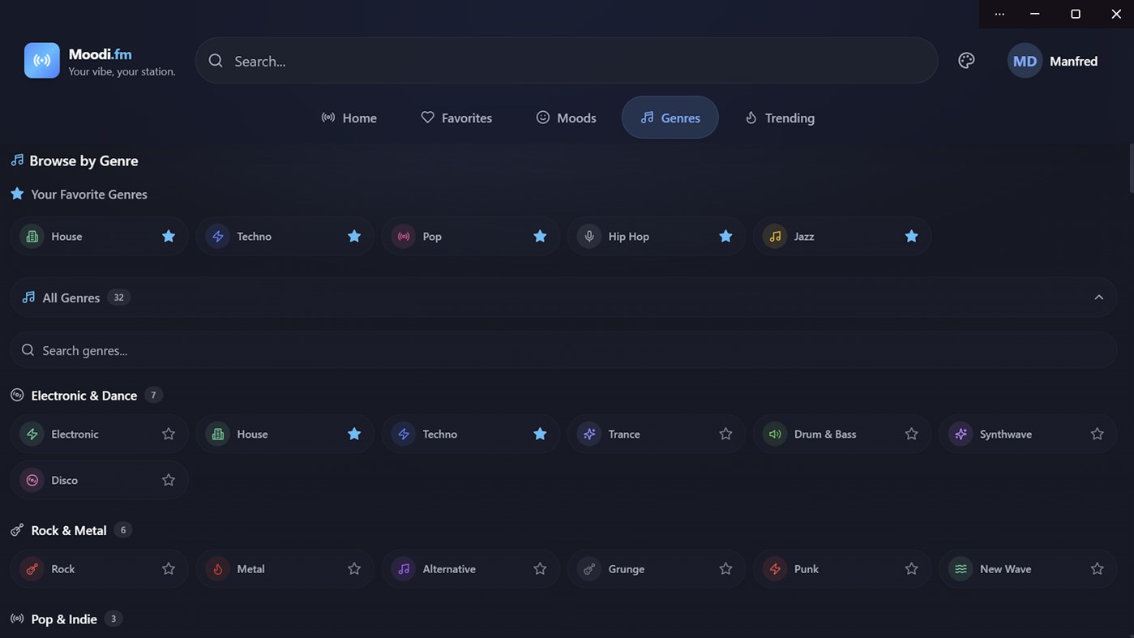Open the theme palette icon
The image size is (1134, 638).
coord(966,61)
